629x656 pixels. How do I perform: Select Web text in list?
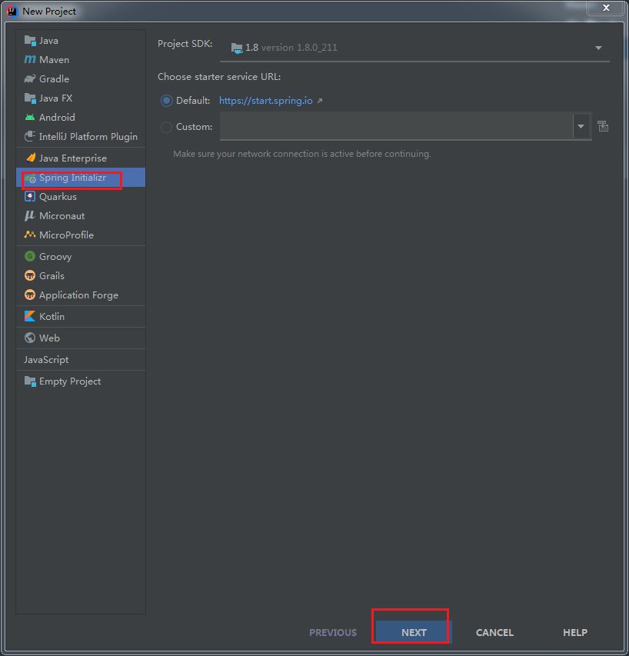[49, 338]
